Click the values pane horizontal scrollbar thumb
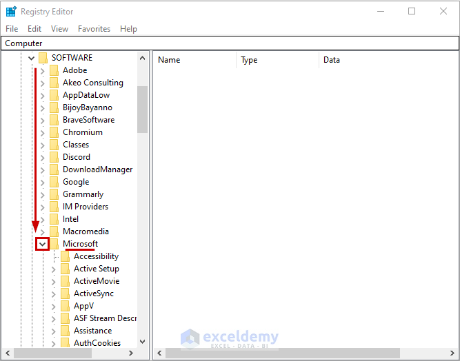The height and width of the screenshot is (361, 460). (283, 353)
